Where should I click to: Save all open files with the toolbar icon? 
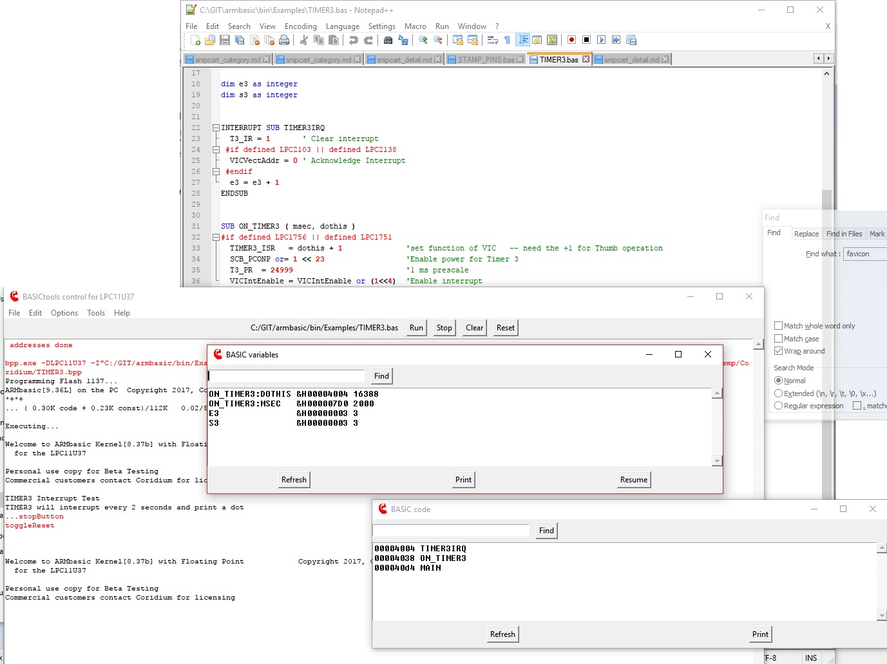pyautogui.click(x=239, y=40)
